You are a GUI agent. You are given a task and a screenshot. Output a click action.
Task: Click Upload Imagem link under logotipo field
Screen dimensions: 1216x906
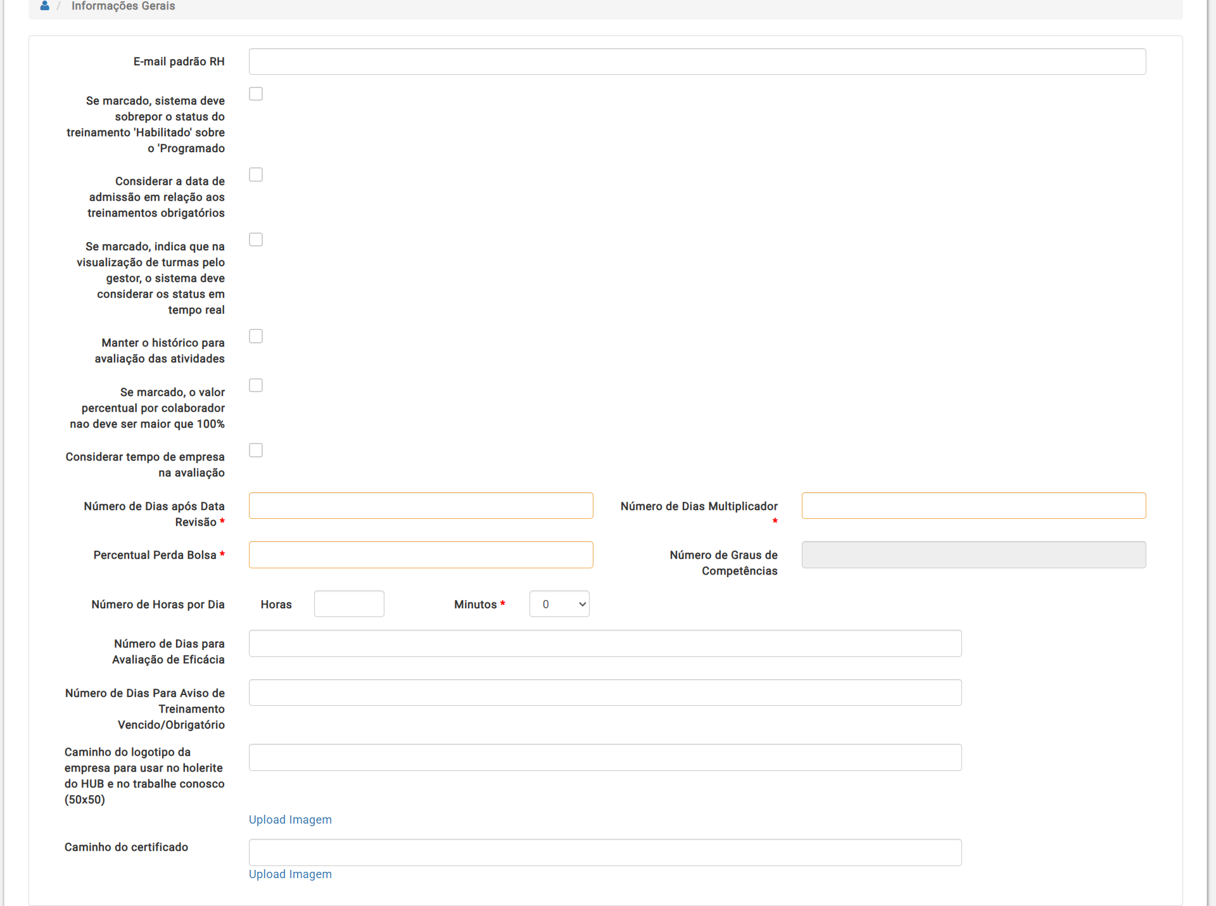(x=290, y=820)
